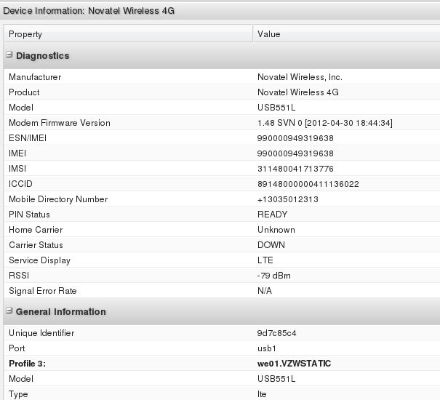Image resolution: width=440 pixels, height=400 pixels.
Task: Select the Unique Identifier value 9d7c85c4
Action: (x=276, y=333)
